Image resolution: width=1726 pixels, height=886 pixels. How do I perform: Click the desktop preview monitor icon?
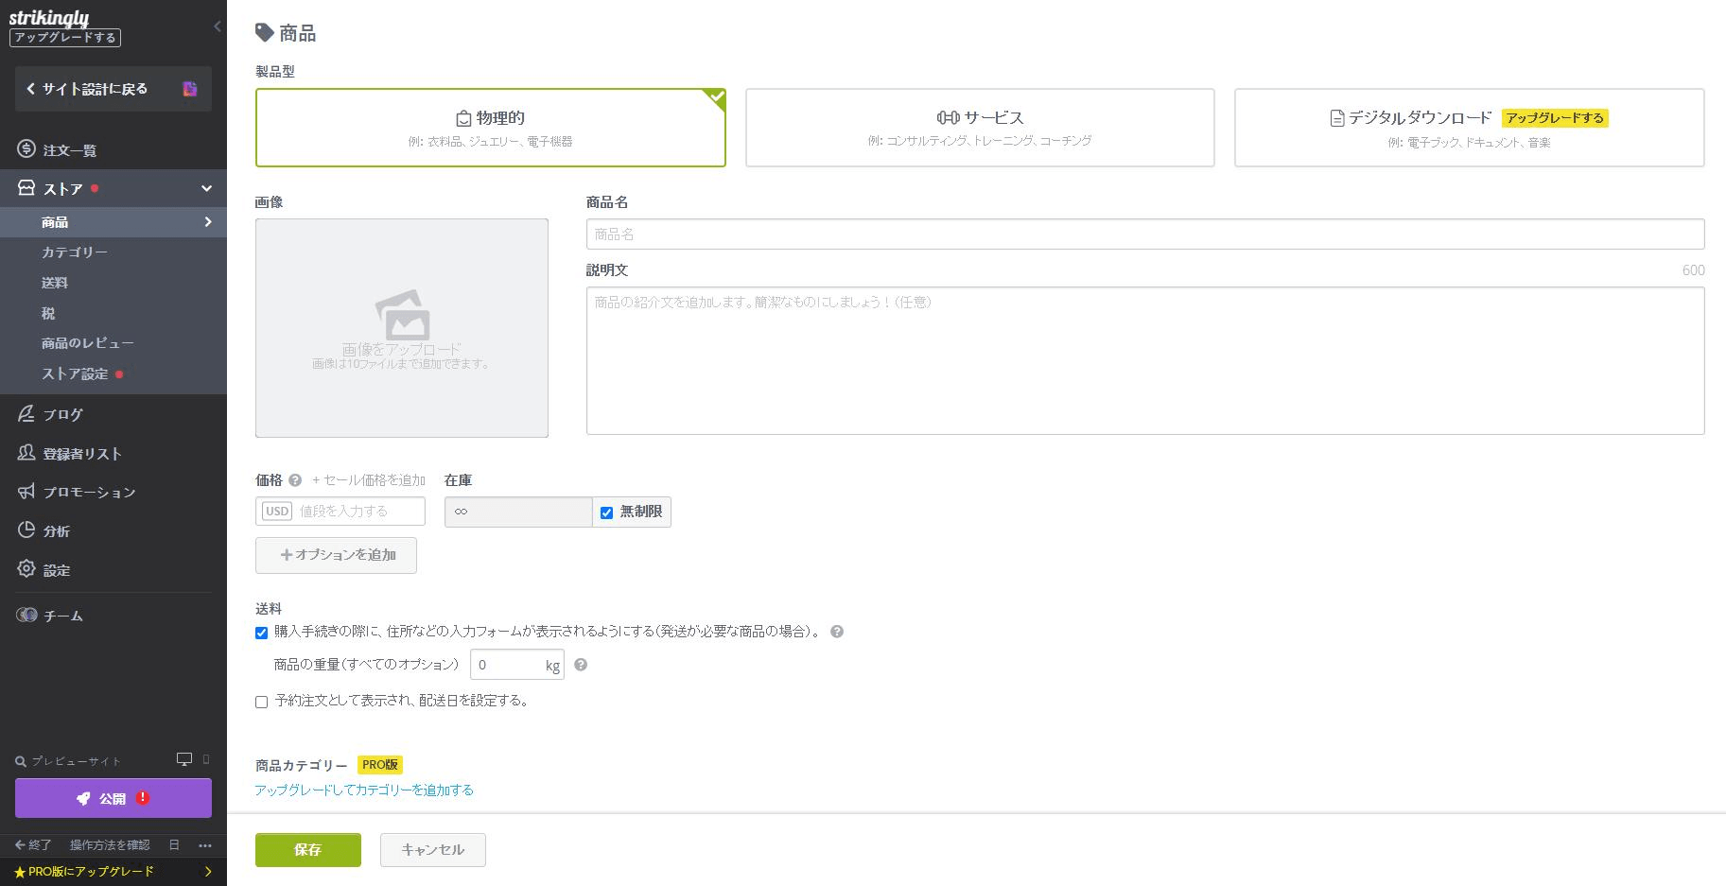(x=184, y=760)
